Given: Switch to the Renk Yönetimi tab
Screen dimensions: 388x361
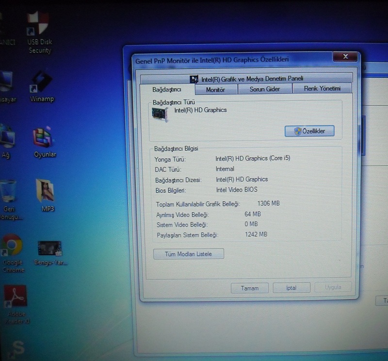Looking at the screenshot, I should (322, 88).
